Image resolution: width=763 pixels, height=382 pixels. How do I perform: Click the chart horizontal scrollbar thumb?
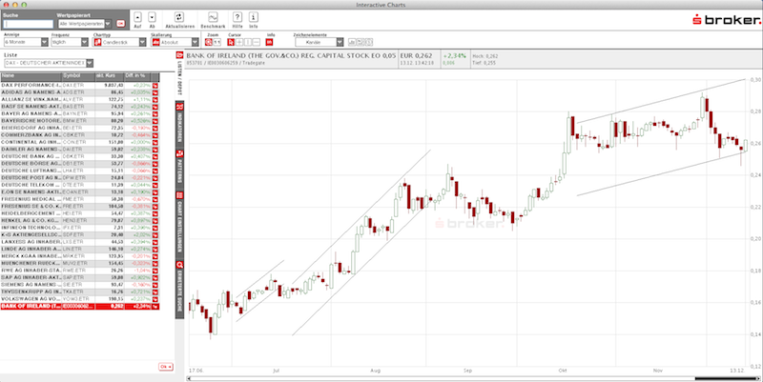[x=726, y=378]
